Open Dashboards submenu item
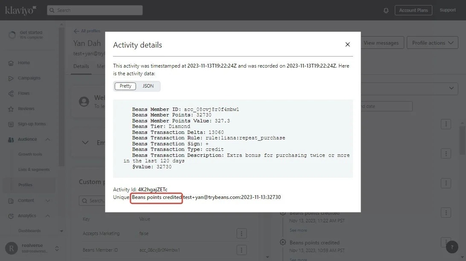Viewport: 466px width, 261px height. pyautogui.click(x=29, y=231)
